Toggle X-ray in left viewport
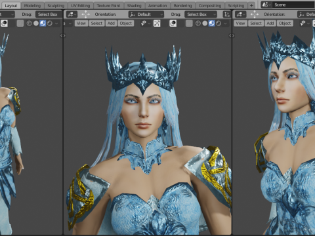This screenshot has width=315, height=236. (20, 23)
